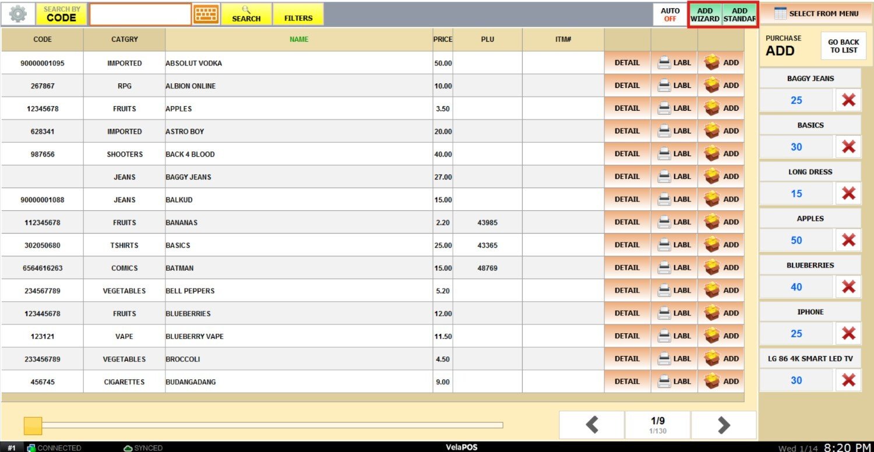Screen dimensions: 874x452
Task: Print label for Absolut Vodka
Action: click(674, 63)
